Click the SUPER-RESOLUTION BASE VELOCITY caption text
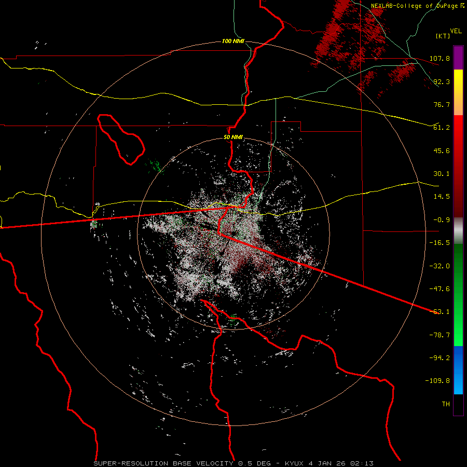 coord(163,463)
